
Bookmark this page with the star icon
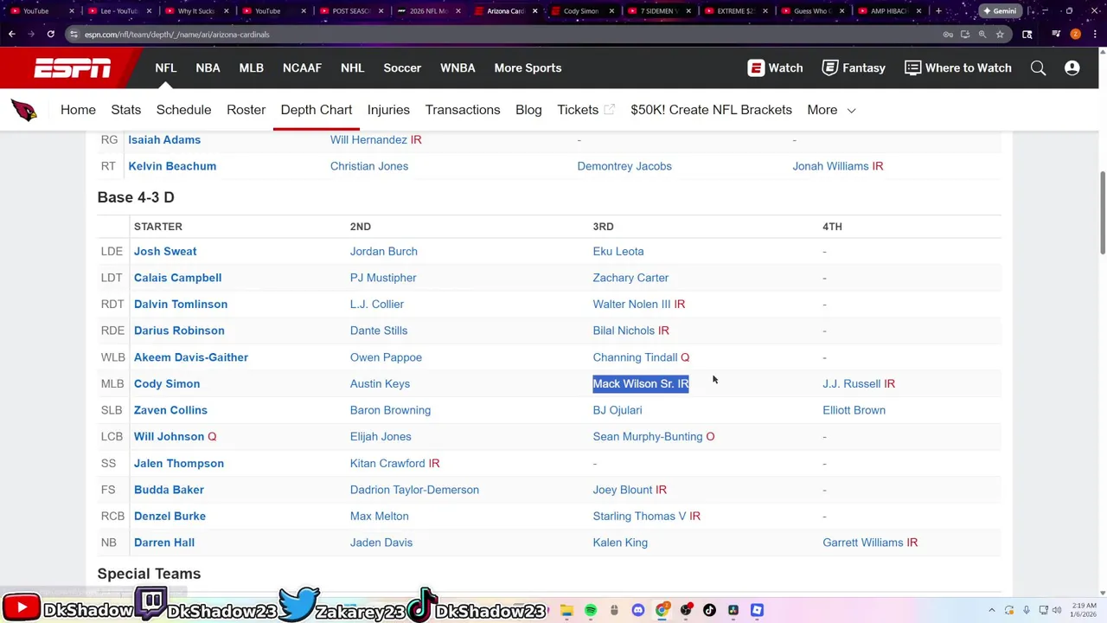[1000, 35]
